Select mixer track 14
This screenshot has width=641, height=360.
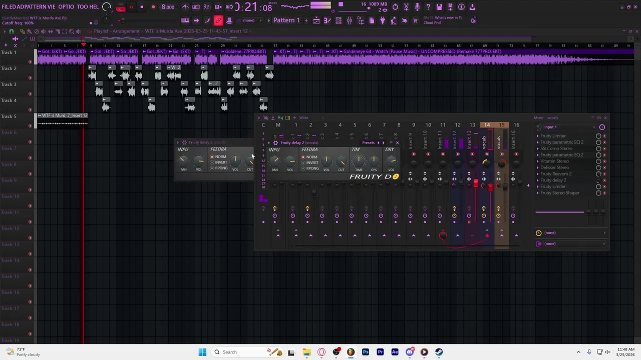click(487, 125)
